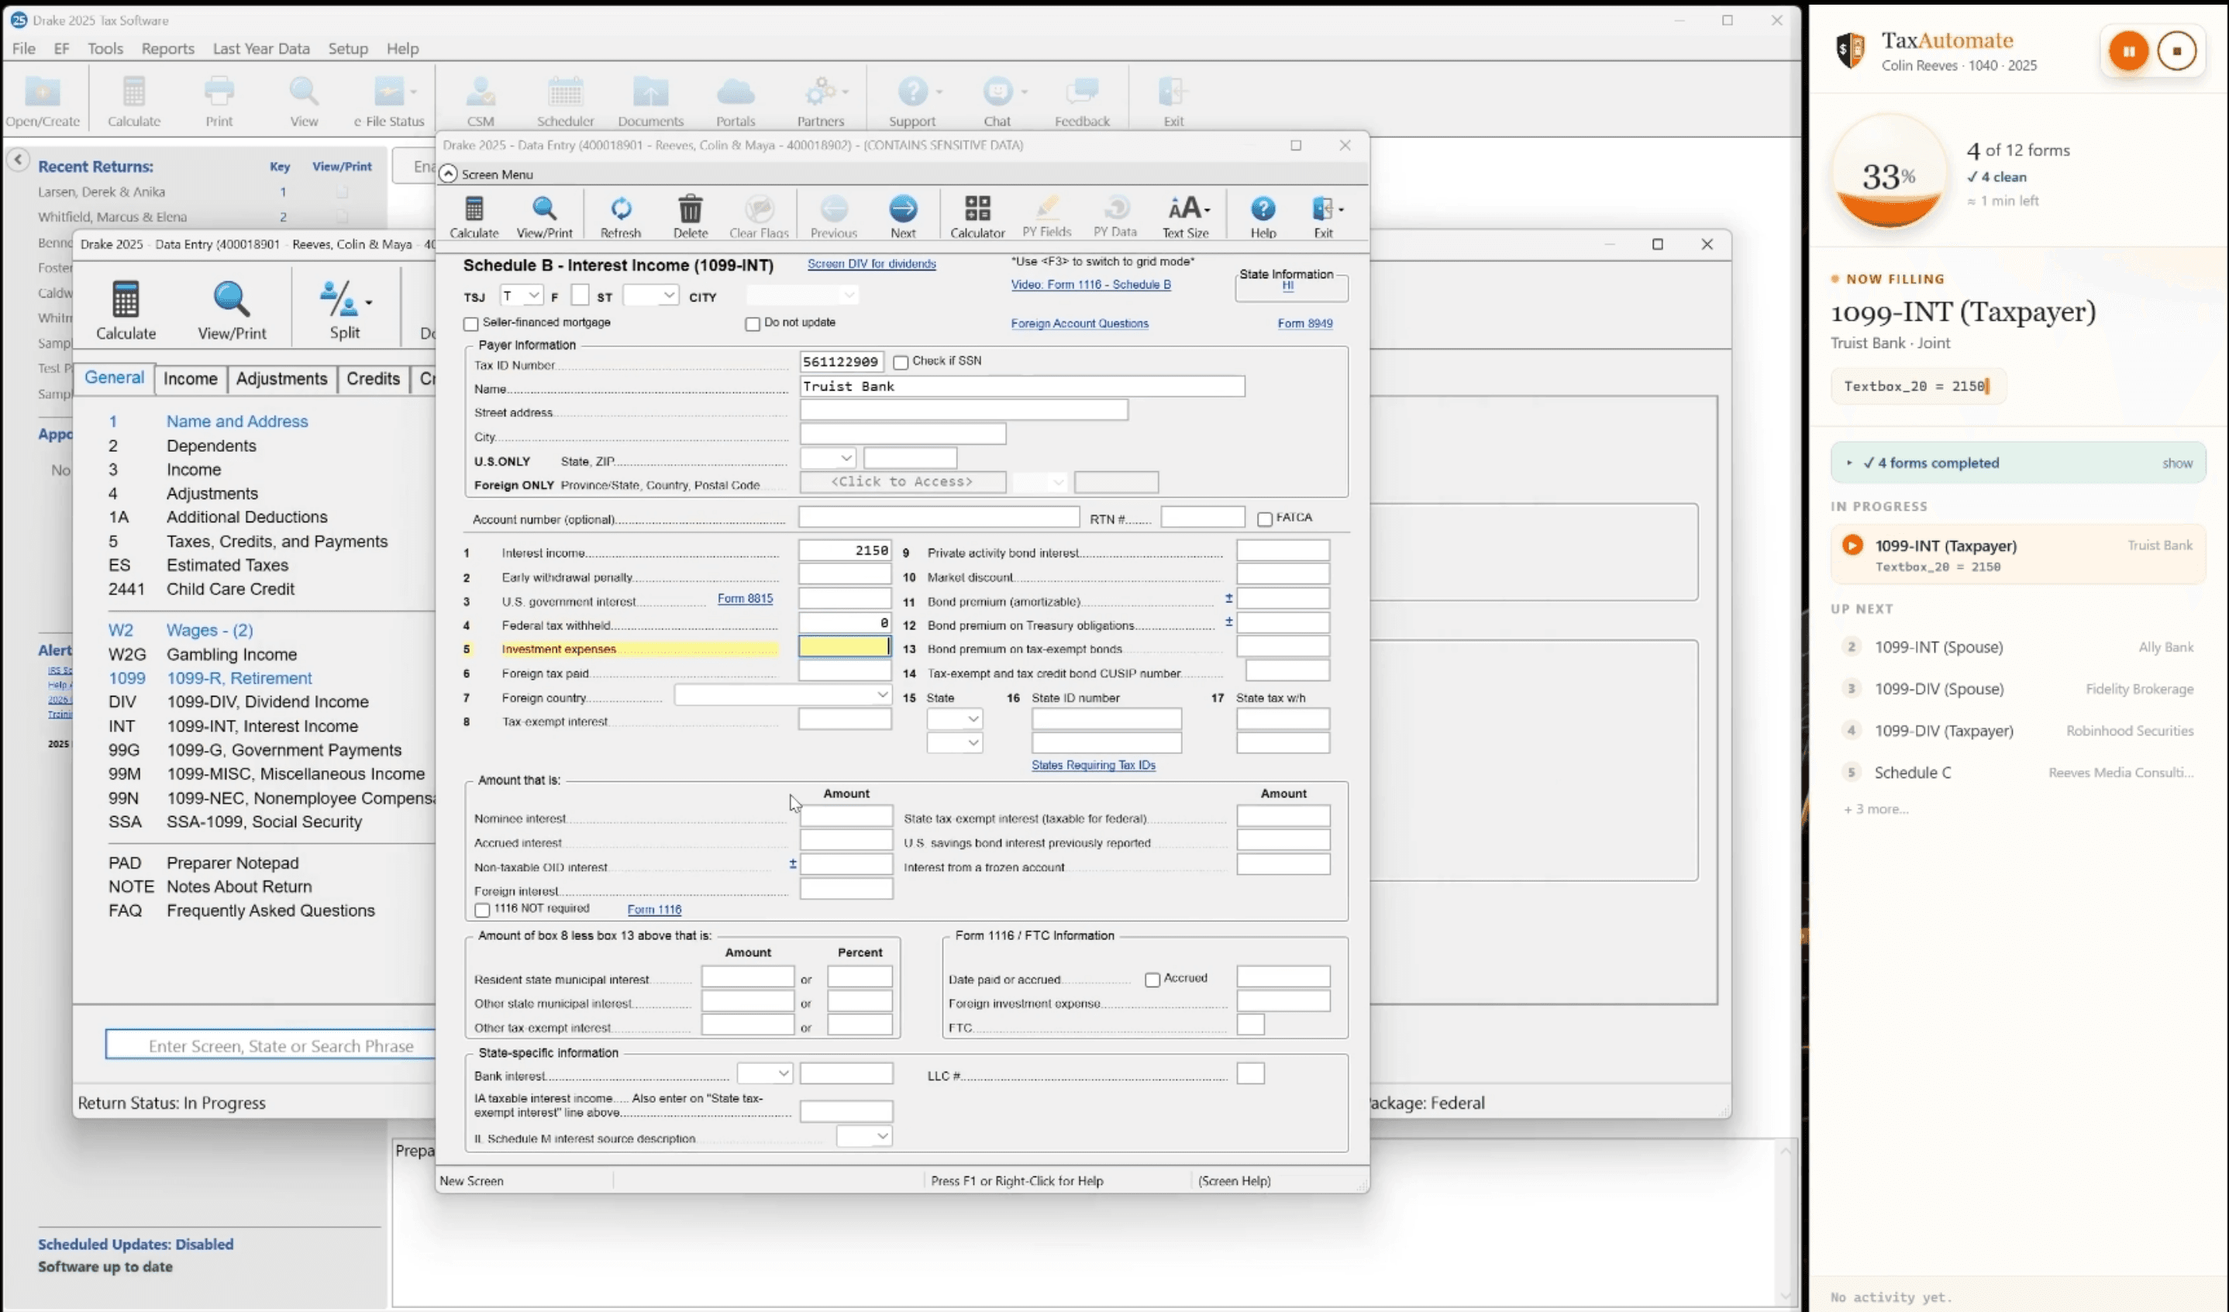The height and width of the screenshot is (1312, 2229).
Task: Open Bank interest state dropdown
Action: pyautogui.click(x=764, y=1074)
